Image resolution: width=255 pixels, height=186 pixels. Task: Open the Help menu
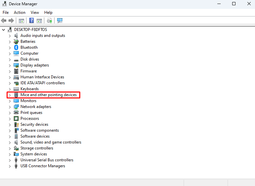[x=48, y=13]
